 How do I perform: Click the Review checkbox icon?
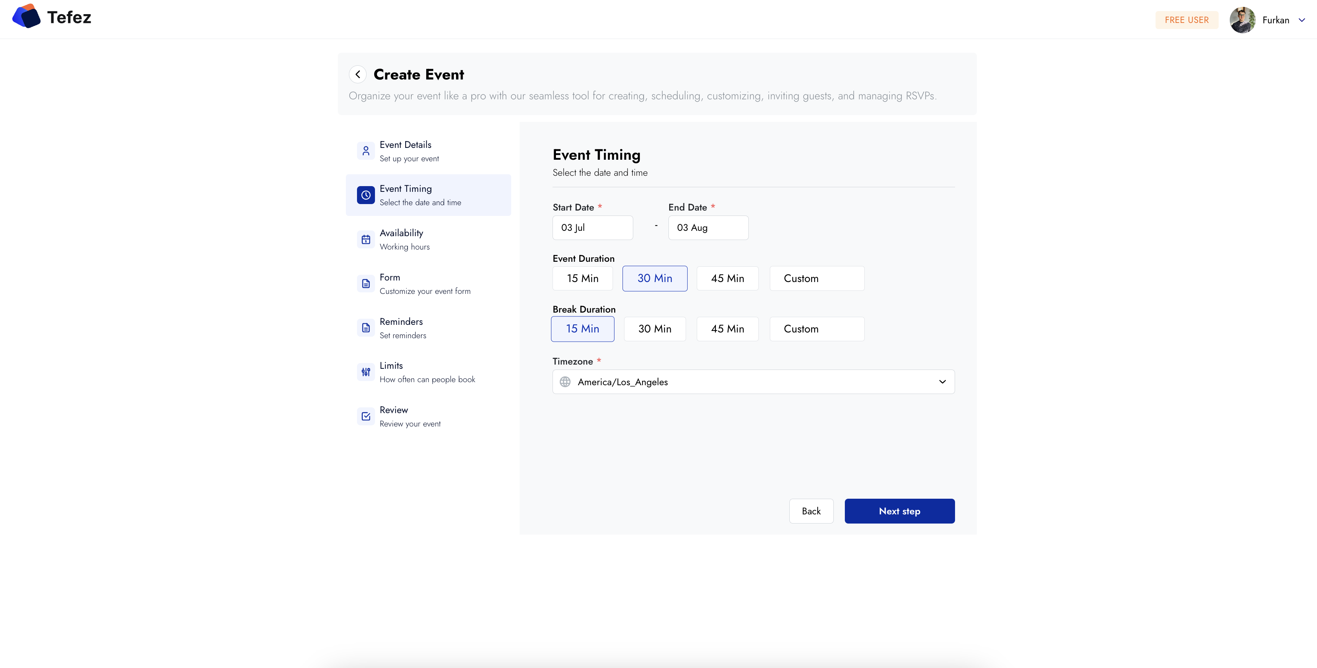click(365, 416)
